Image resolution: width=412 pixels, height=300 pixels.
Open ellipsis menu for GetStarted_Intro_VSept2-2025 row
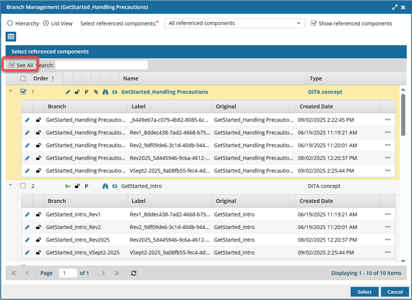click(x=387, y=252)
